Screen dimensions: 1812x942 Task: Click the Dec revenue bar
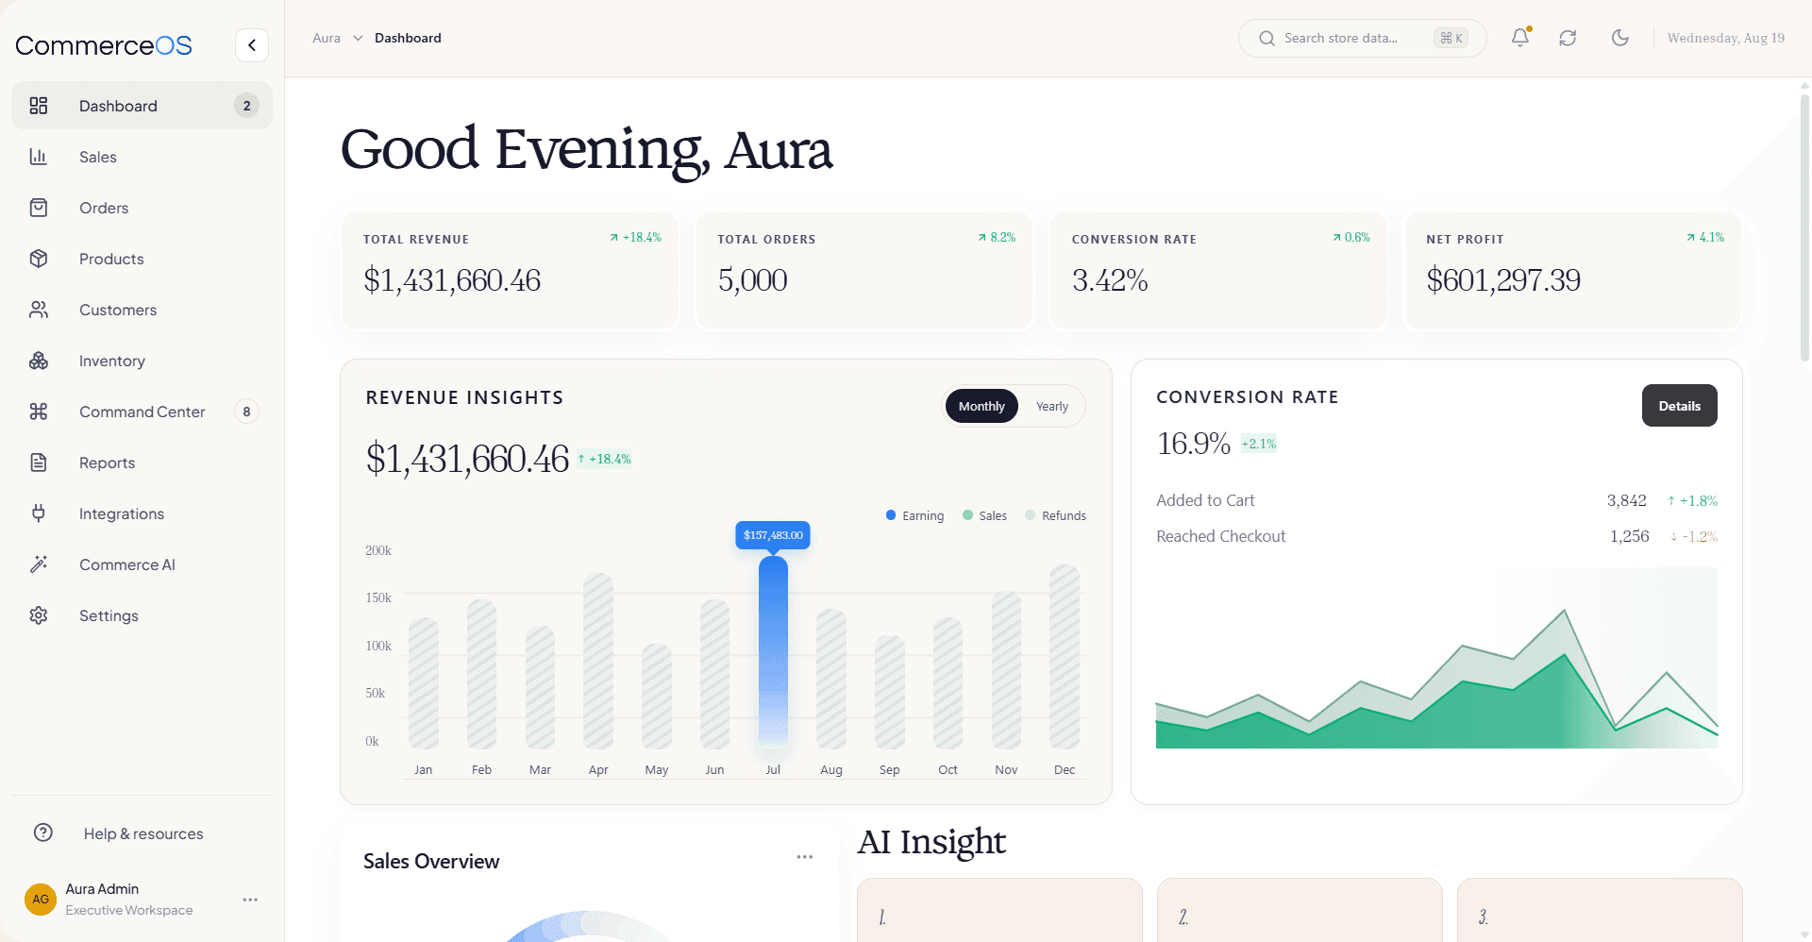(x=1065, y=657)
